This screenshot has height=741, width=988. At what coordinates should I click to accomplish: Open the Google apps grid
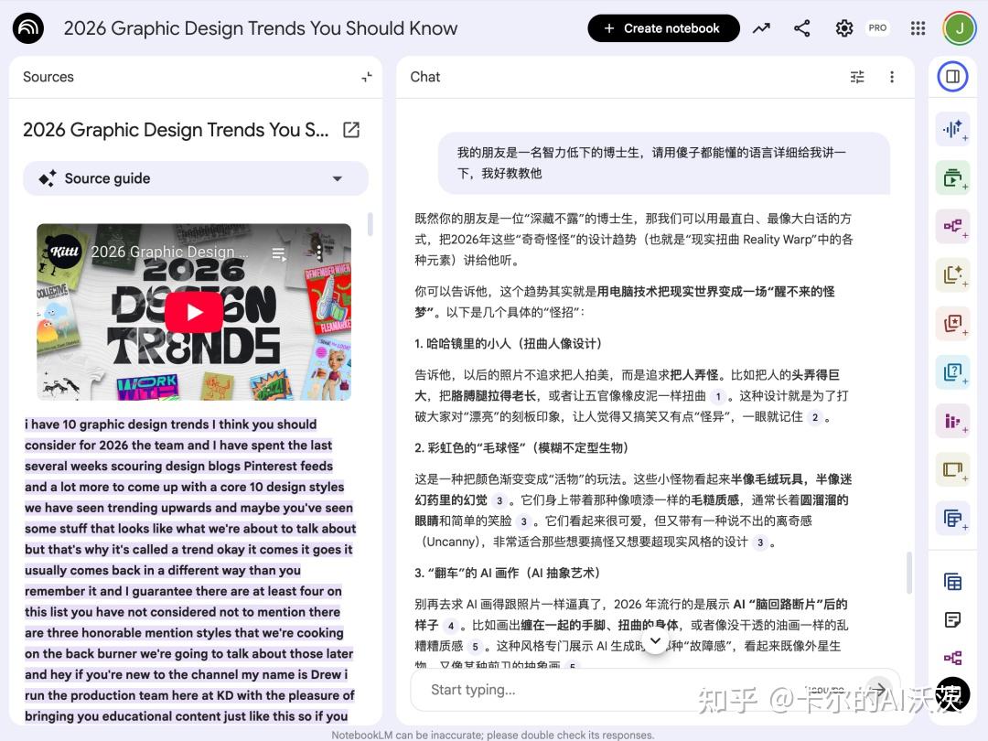click(x=918, y=28)
